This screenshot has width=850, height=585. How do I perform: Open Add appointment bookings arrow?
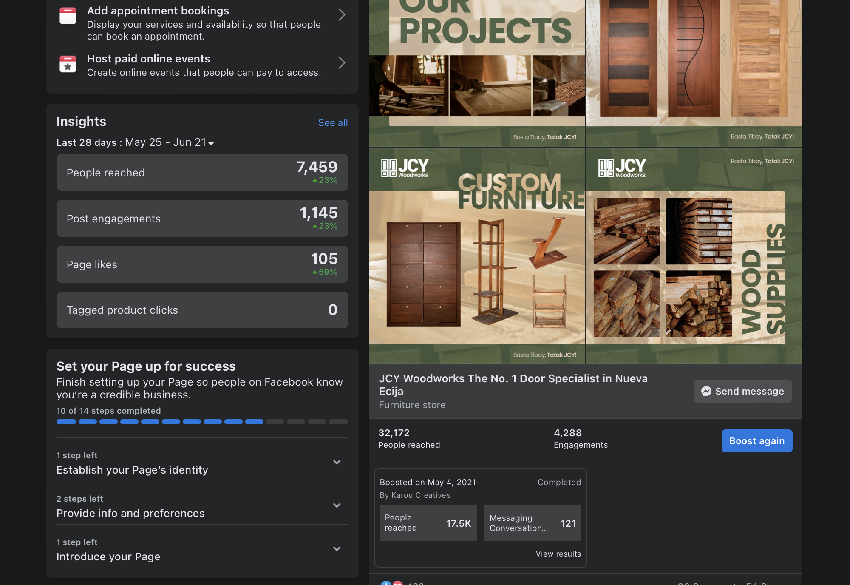click(x=342, y=15)
